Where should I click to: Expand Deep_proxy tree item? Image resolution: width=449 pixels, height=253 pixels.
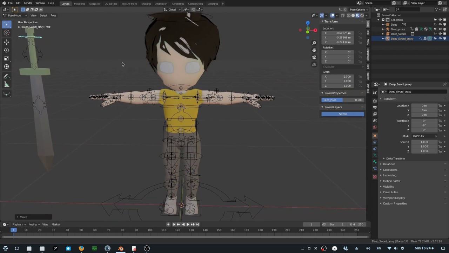(383, 29)
